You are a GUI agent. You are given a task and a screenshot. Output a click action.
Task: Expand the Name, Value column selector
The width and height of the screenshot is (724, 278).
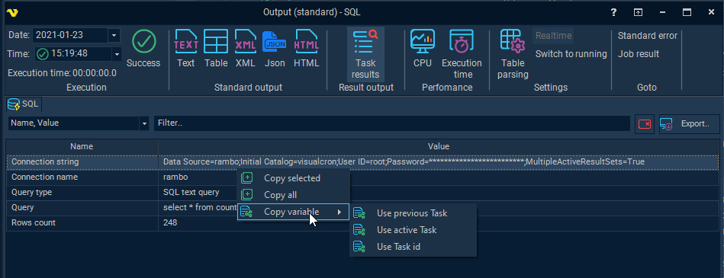pyautogui.click(x=144, y=123)
